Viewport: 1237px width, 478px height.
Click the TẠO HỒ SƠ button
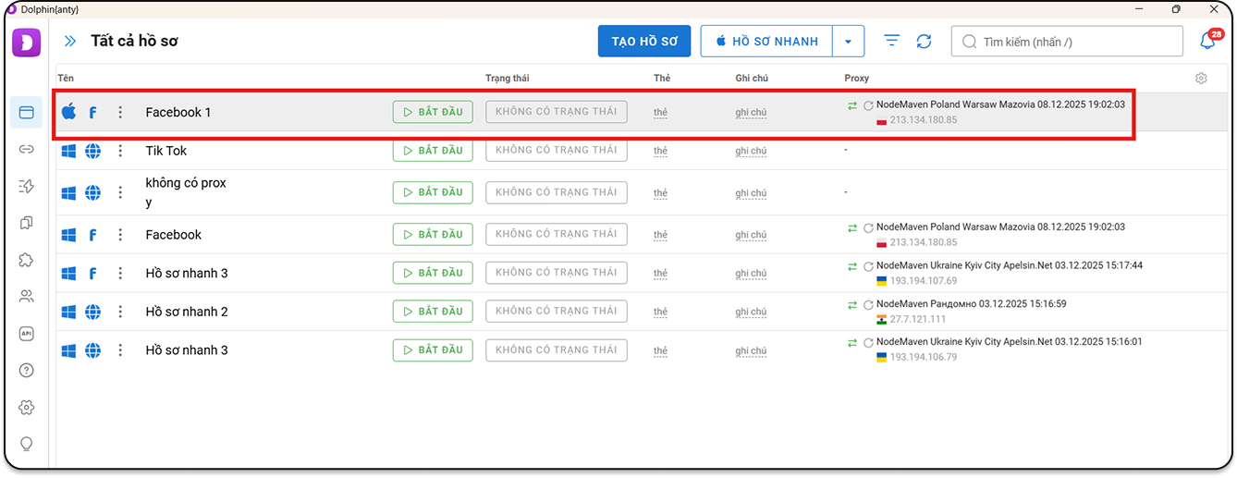644,42
